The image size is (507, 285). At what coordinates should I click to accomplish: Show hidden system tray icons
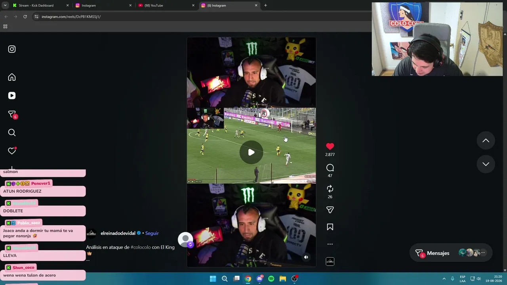click(444, 279)
